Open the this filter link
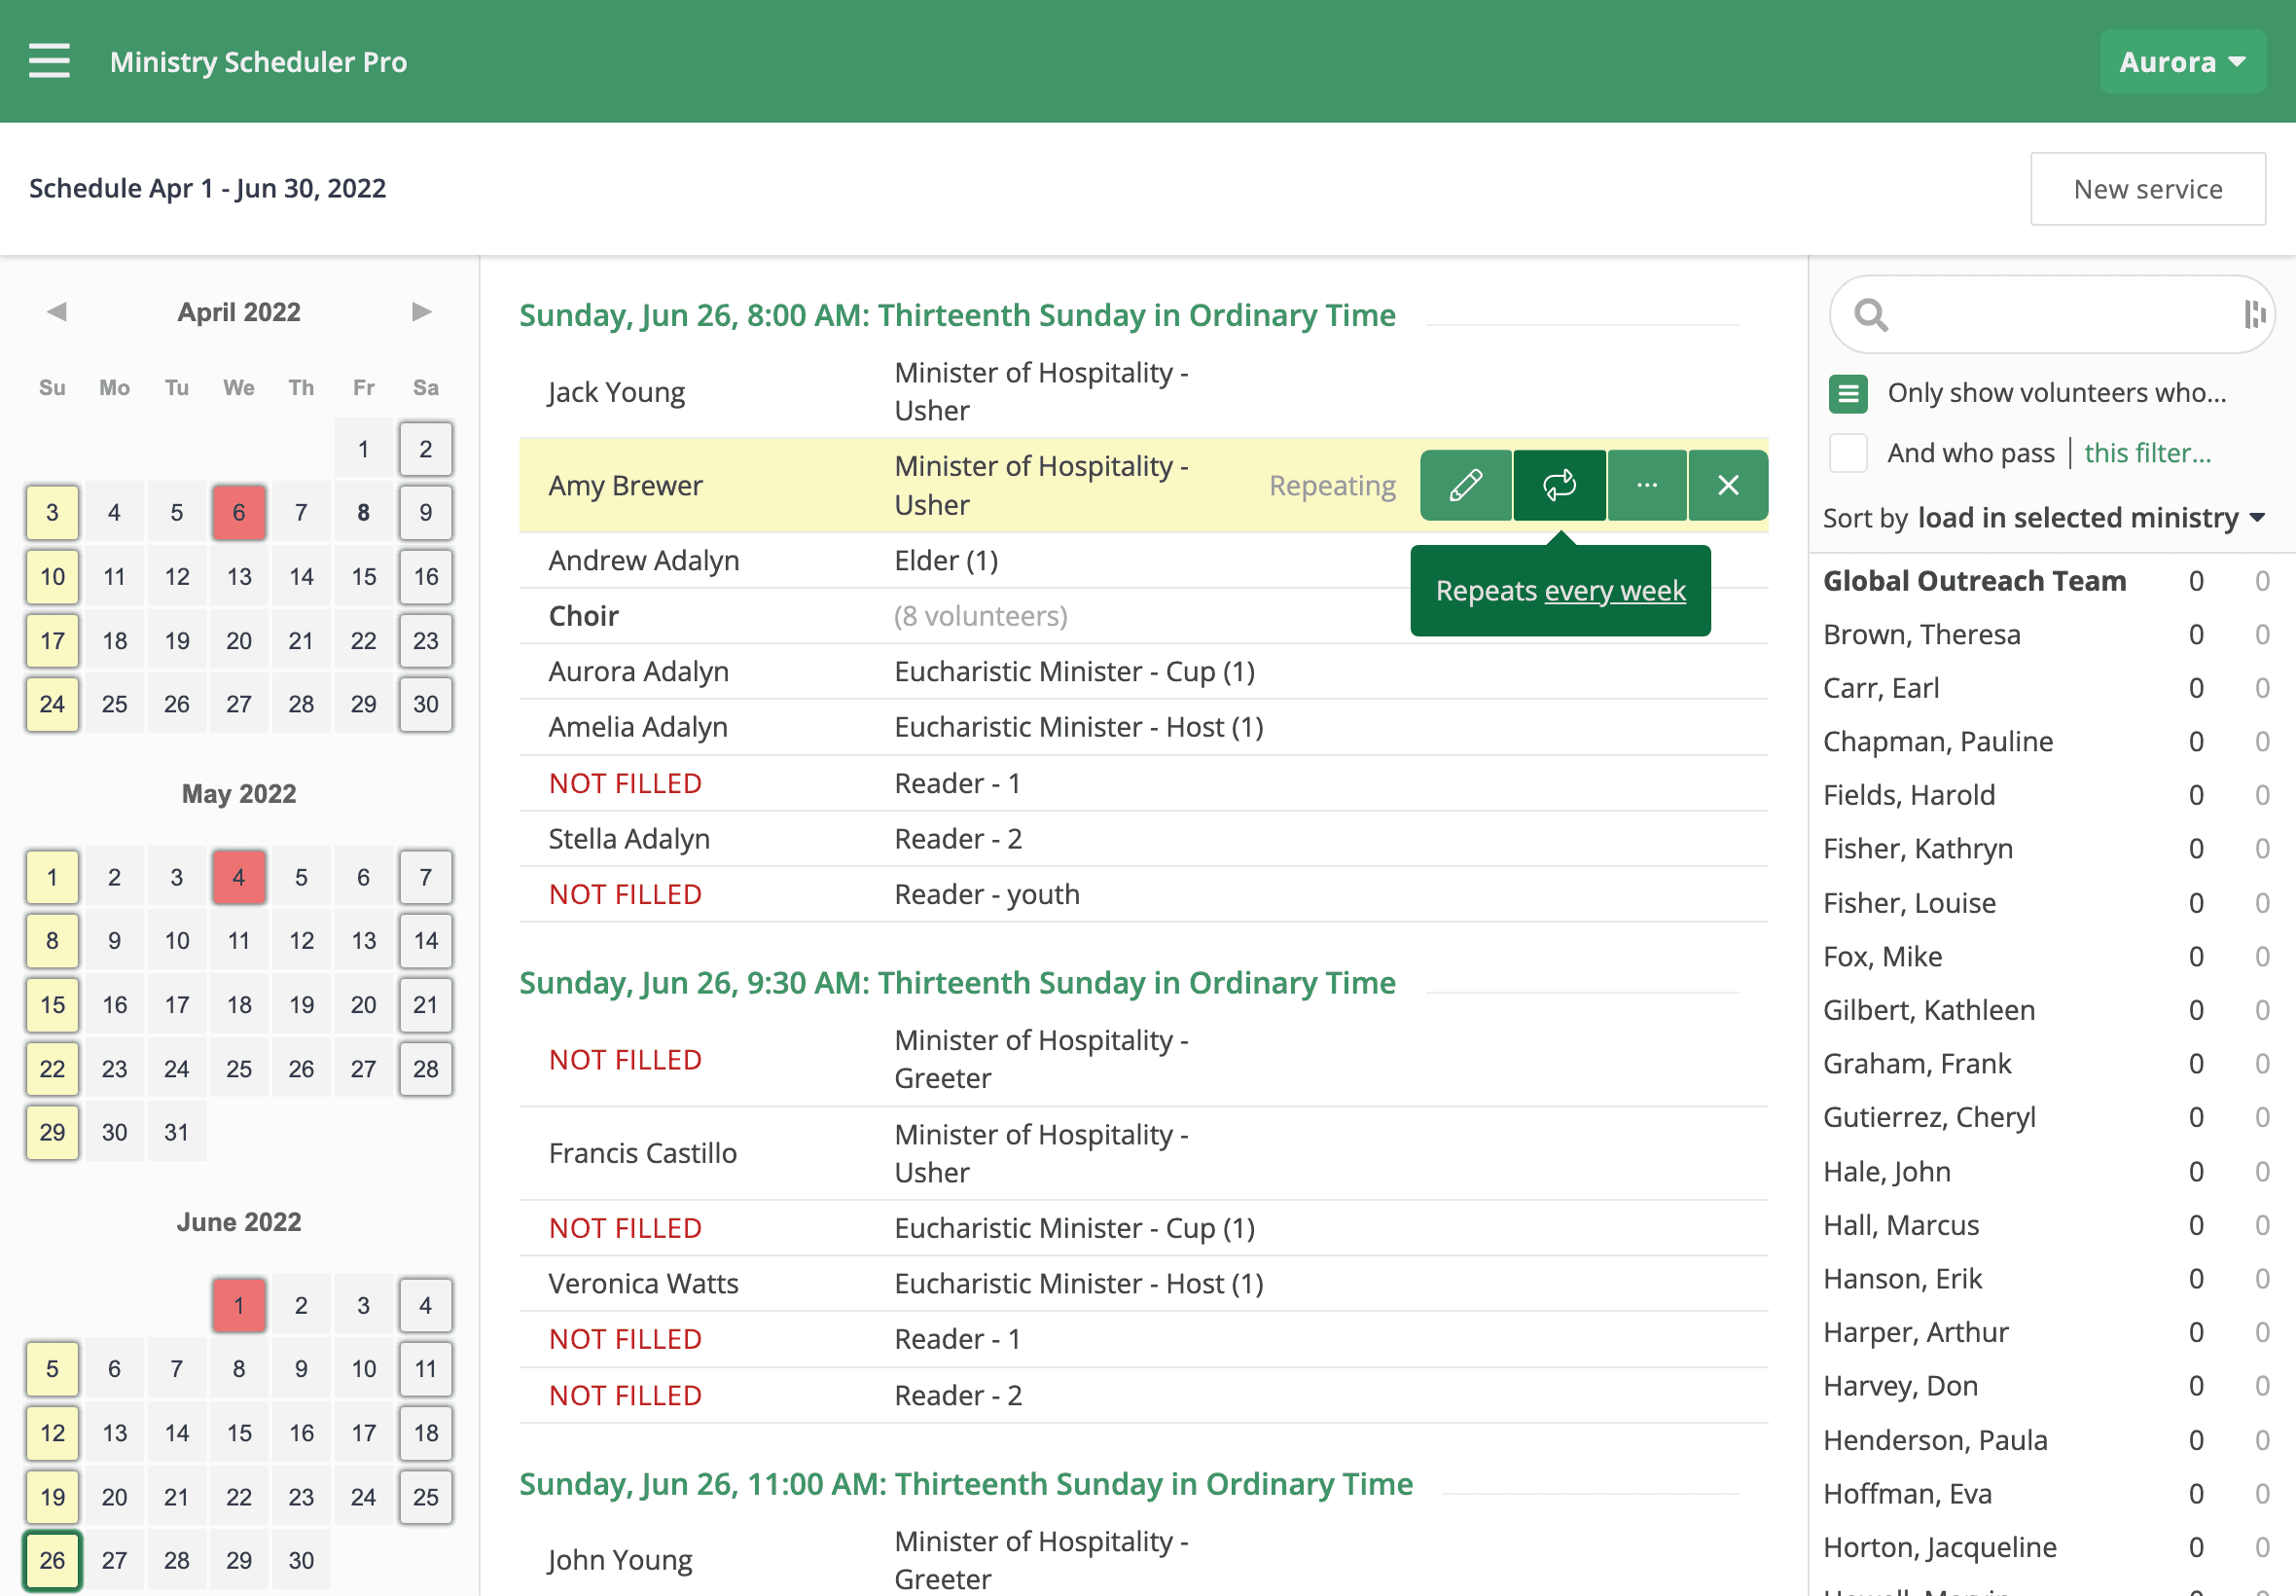This screenshot has width=2296, height=1596. pos(2147,453)
